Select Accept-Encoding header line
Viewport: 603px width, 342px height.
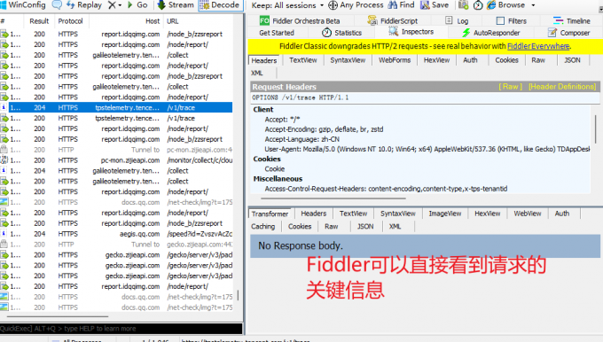tap(324, 129)
